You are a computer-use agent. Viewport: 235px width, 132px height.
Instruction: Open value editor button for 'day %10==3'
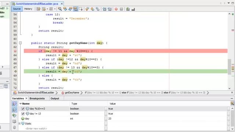tap(228, 109)
